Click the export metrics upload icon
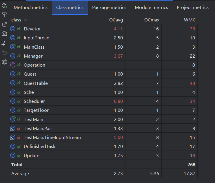The image size is (215, 183). (4, 15)
